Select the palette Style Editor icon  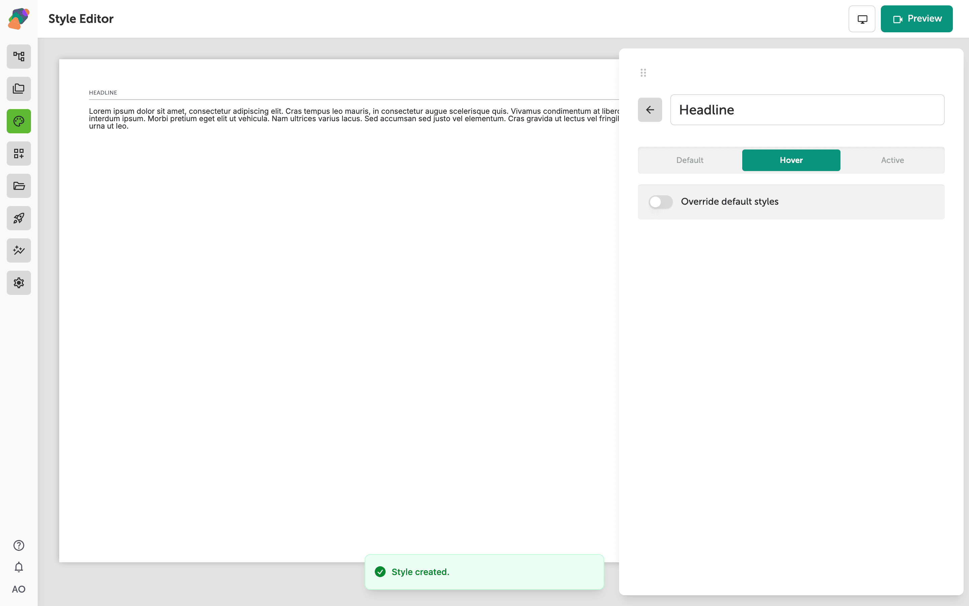(19, 121)
